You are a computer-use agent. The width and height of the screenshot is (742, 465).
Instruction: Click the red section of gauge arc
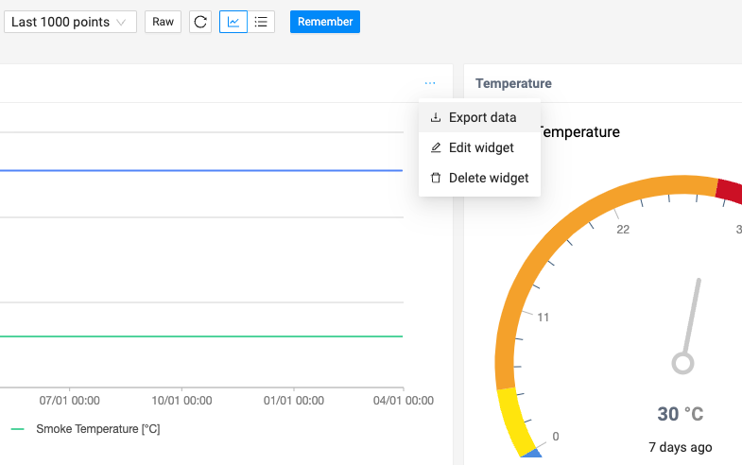[730, 191]
